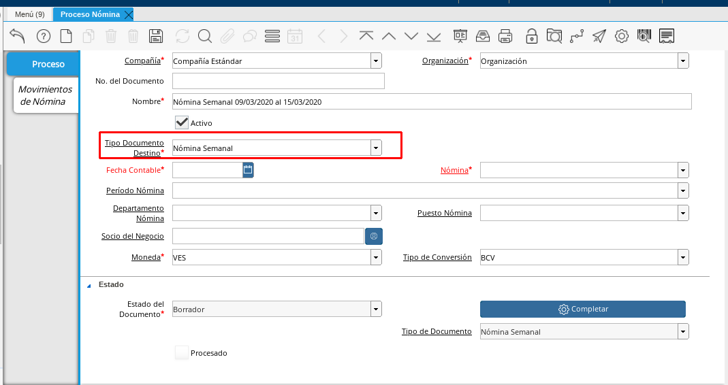Switch to the Movimientos de Nómina tab
Image resolution: width=728 pixels, height=385 pixels.
[46, 95]
